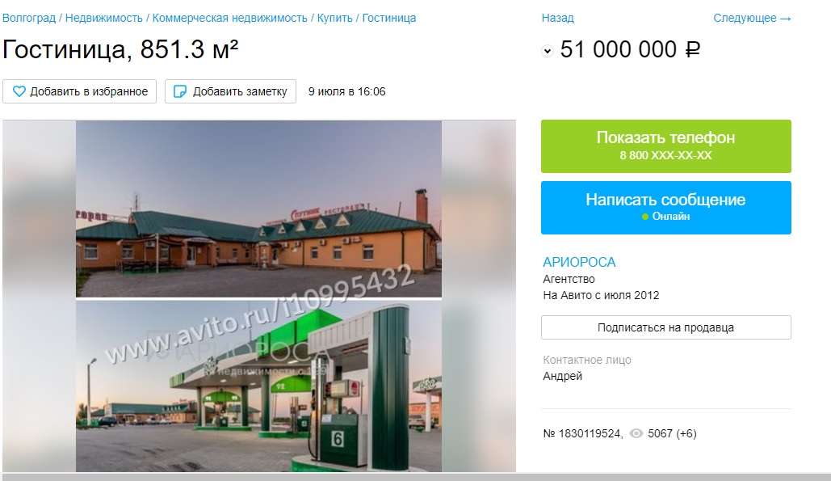Click the Показать телефон green button

[x=666, y=146]
